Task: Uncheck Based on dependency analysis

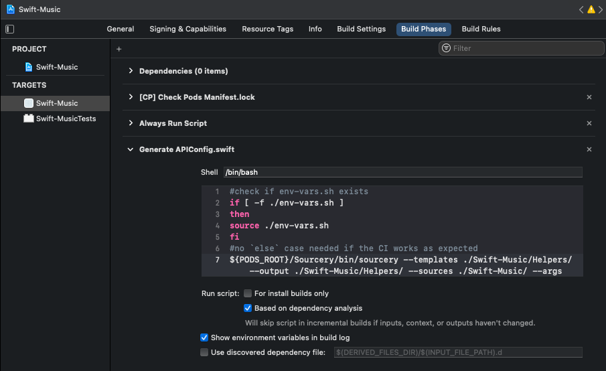Action: (x=248, y=308)
